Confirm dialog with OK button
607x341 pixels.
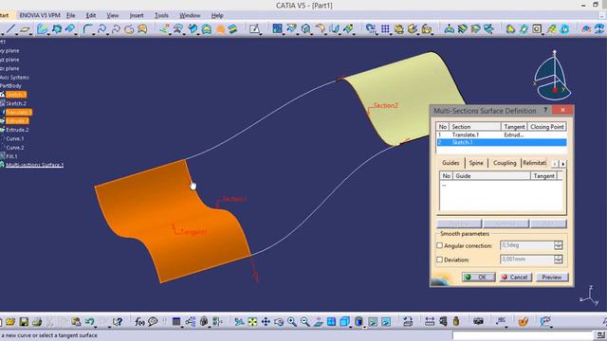coord(478,278)
